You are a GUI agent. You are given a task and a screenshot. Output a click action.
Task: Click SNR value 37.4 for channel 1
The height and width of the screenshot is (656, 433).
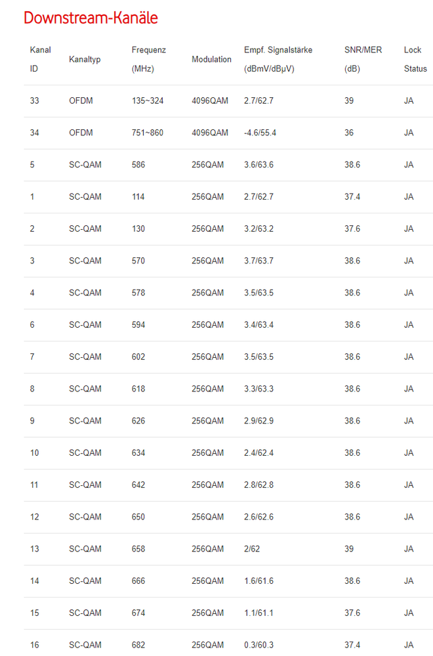pos(352,196)
